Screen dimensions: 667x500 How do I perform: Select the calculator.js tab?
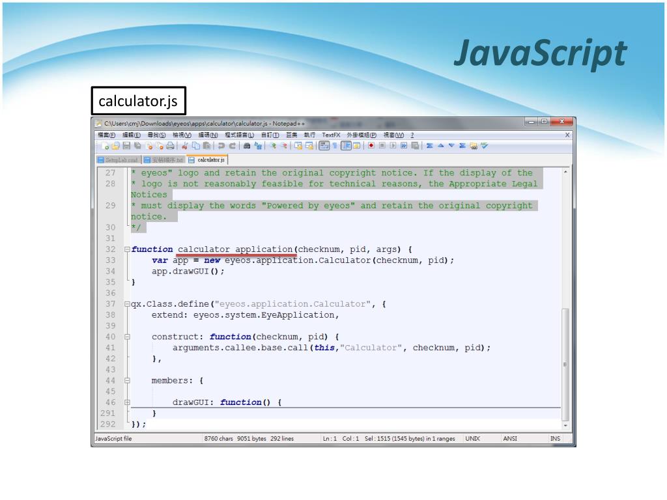[207, 160]
